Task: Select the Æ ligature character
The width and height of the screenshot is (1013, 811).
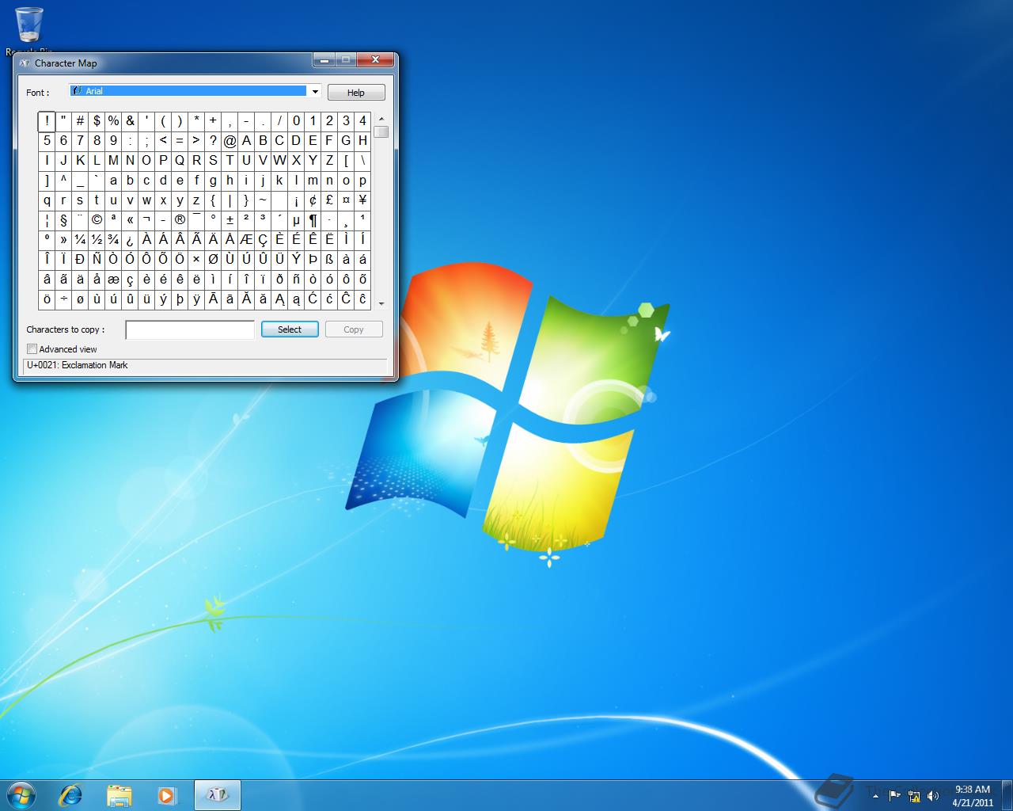Action: 246,240
